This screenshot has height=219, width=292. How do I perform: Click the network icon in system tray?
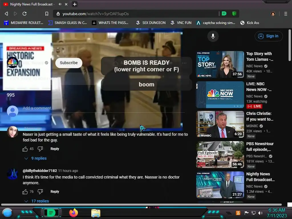[254, 213]
